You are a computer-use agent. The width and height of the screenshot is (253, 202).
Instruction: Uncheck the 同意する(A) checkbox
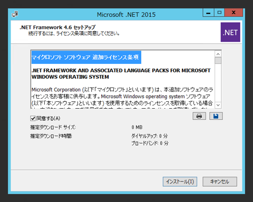[x=33, y=118]
